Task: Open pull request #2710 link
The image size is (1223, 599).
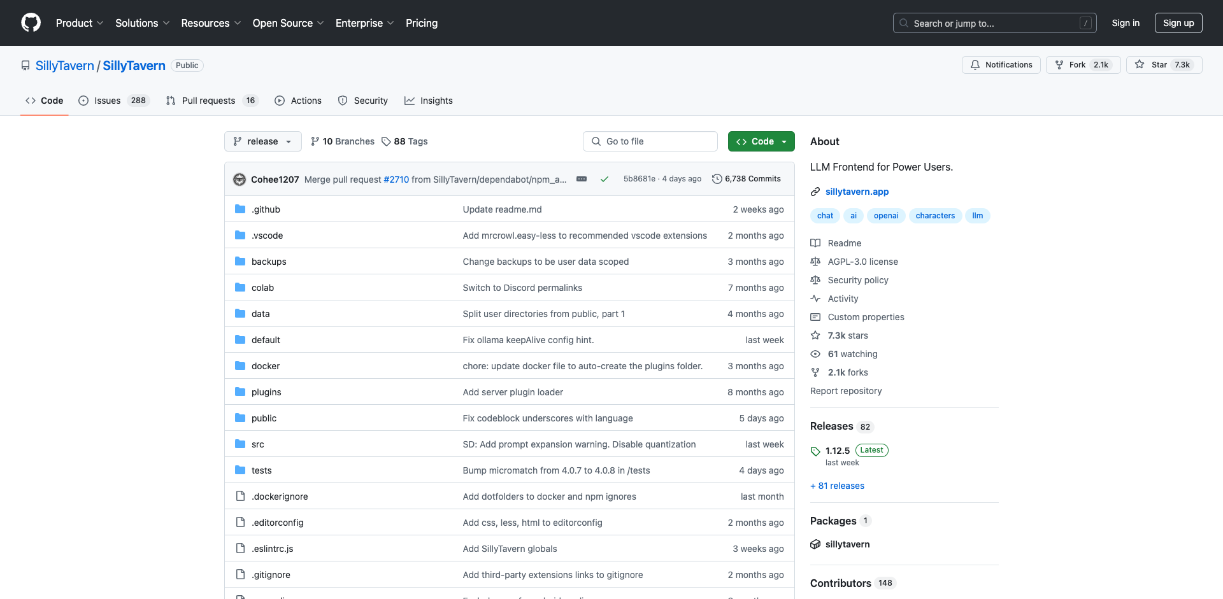Action: pos(396,180)
